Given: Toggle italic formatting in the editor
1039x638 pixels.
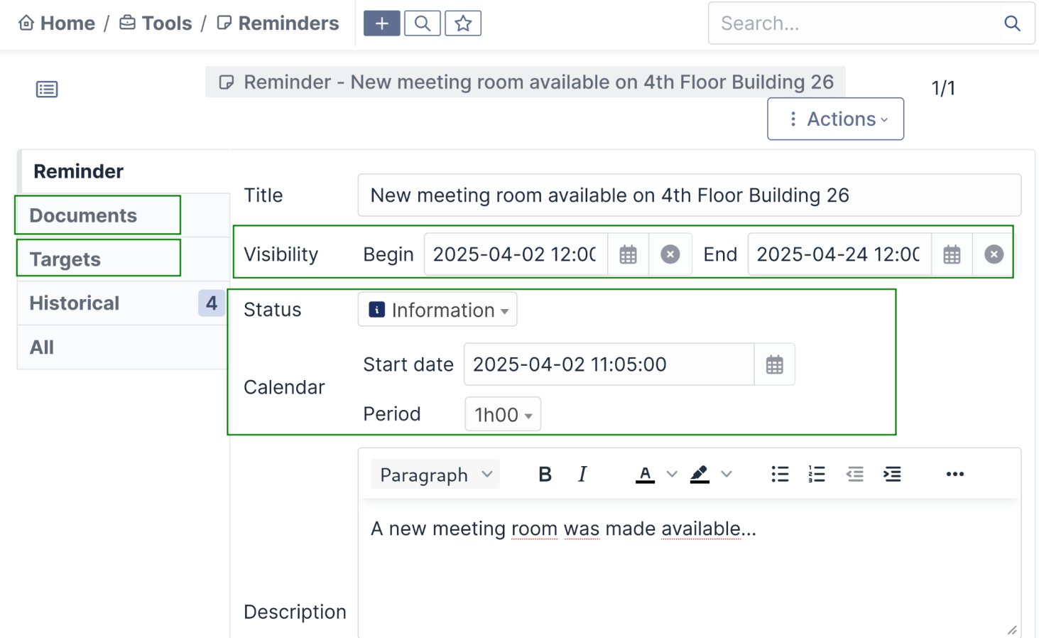Looking at the screenshot, I should tap(582, 475).
